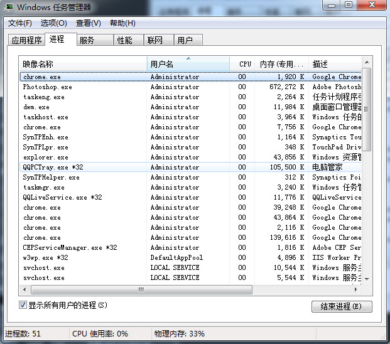Image resolution: width=390 pixels, height=344 pixels.
Task: Click the 672,272 K memory value
Action: (x=287, y=87)
